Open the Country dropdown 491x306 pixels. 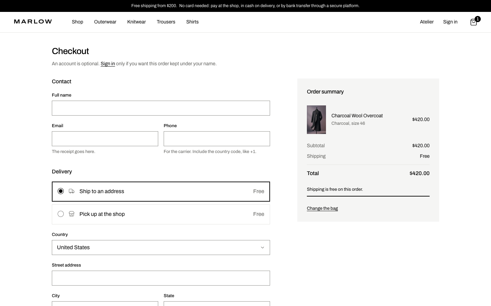pyautogui.click(x=161, y=248)
